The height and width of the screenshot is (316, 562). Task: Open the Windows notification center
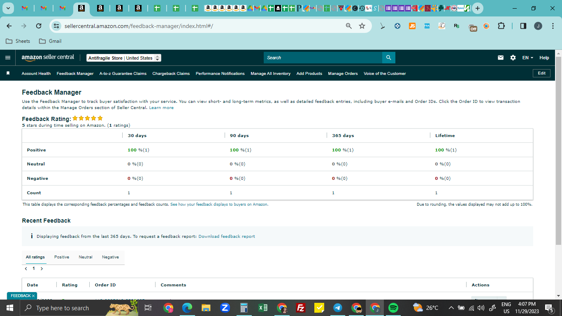(x=549, y=308)
